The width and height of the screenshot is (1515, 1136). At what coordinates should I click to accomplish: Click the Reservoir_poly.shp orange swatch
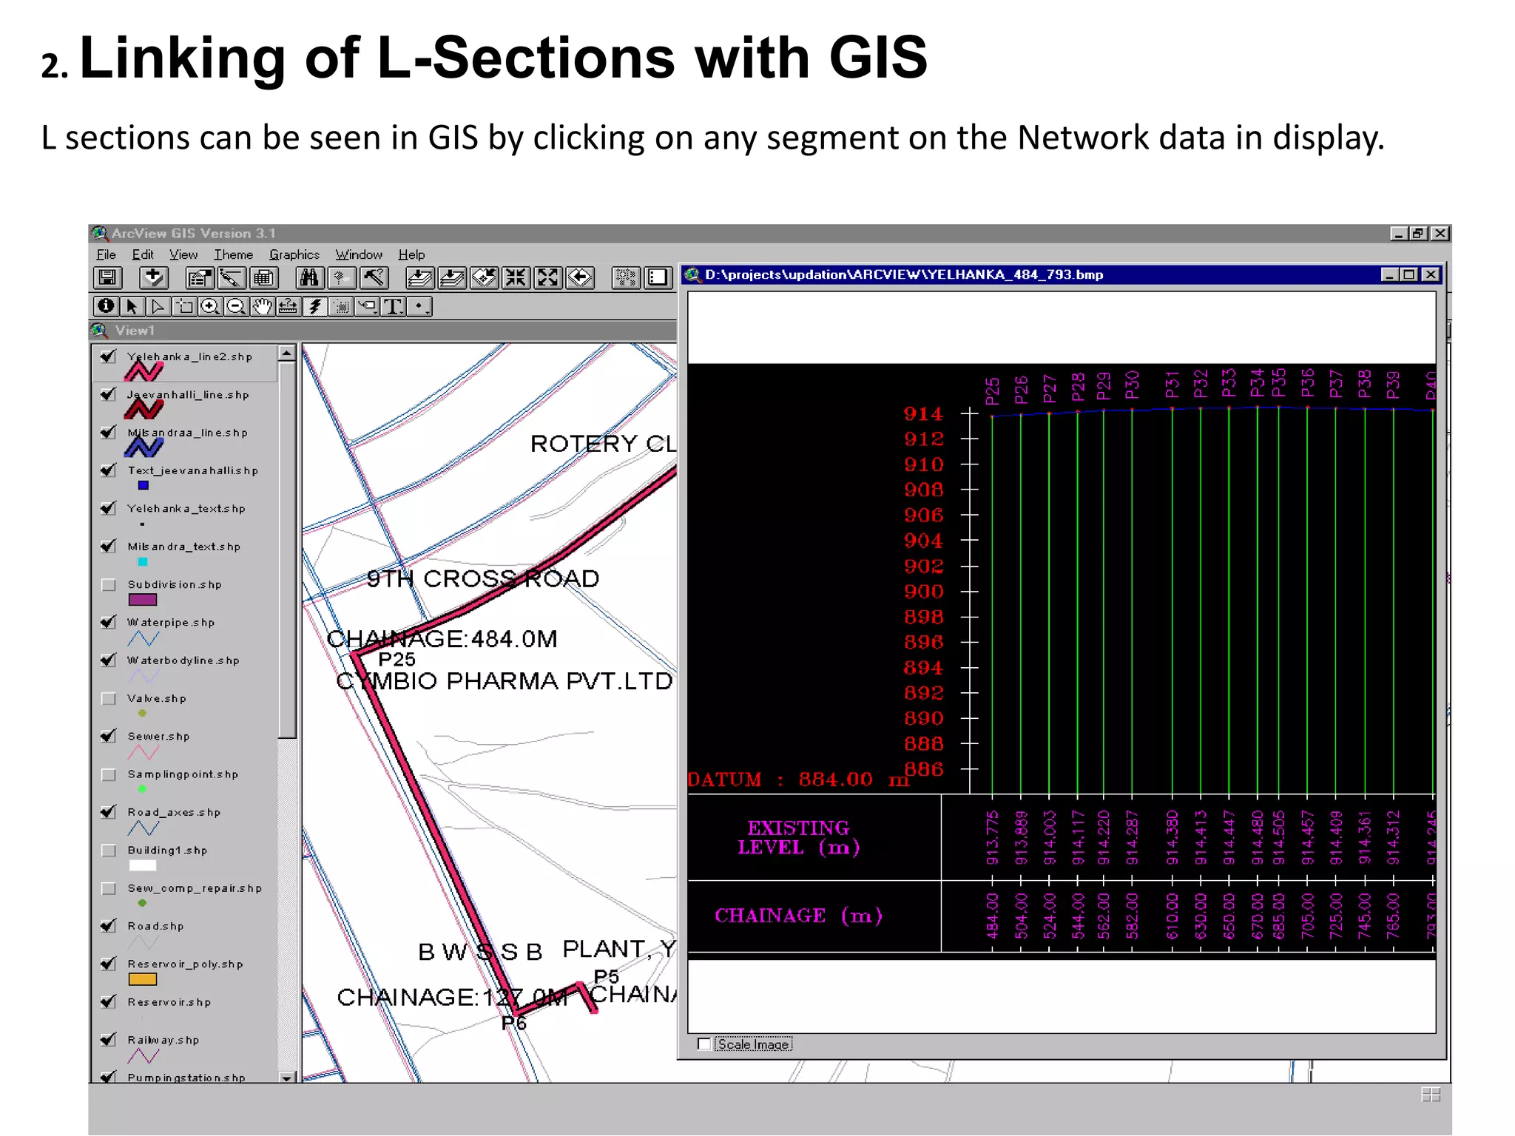142,979
